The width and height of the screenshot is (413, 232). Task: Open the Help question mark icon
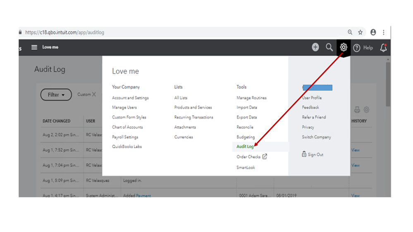357,48
